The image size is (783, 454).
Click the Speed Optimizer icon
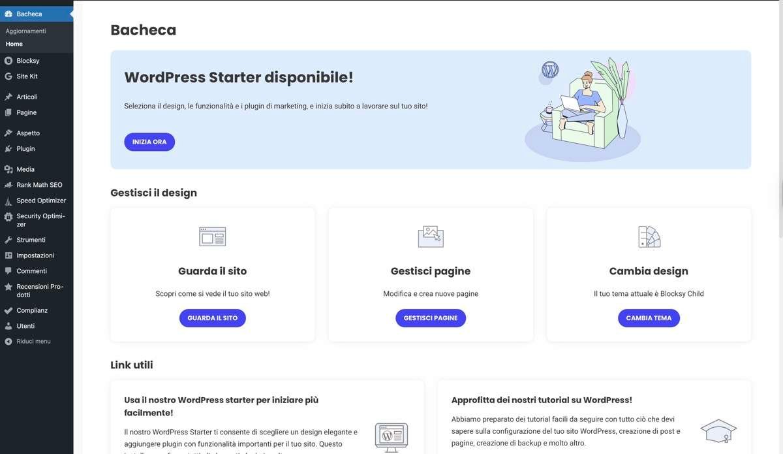click(8, 201)
